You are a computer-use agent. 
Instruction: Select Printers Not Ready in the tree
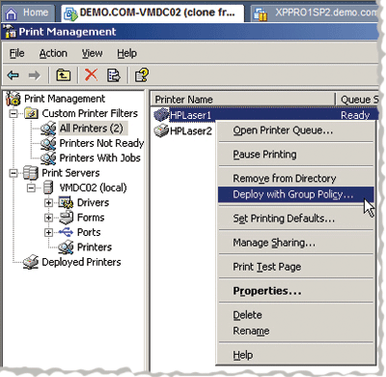click(101, 143)
